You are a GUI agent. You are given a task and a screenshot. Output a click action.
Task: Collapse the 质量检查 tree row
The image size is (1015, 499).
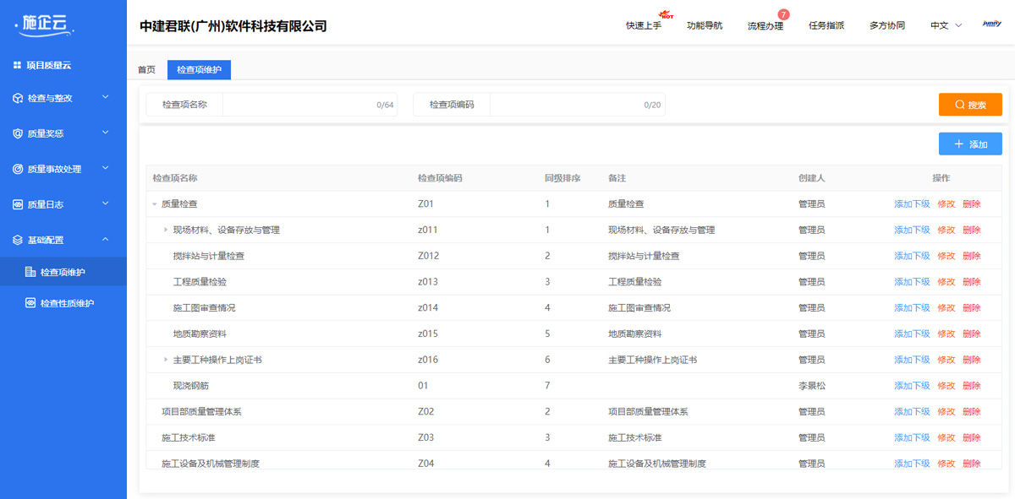tap(154, 204)
